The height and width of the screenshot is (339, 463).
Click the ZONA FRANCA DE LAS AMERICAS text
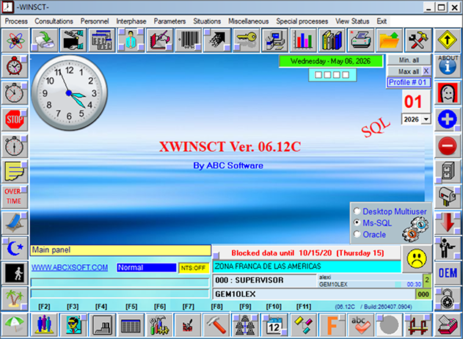pos(268,266)
